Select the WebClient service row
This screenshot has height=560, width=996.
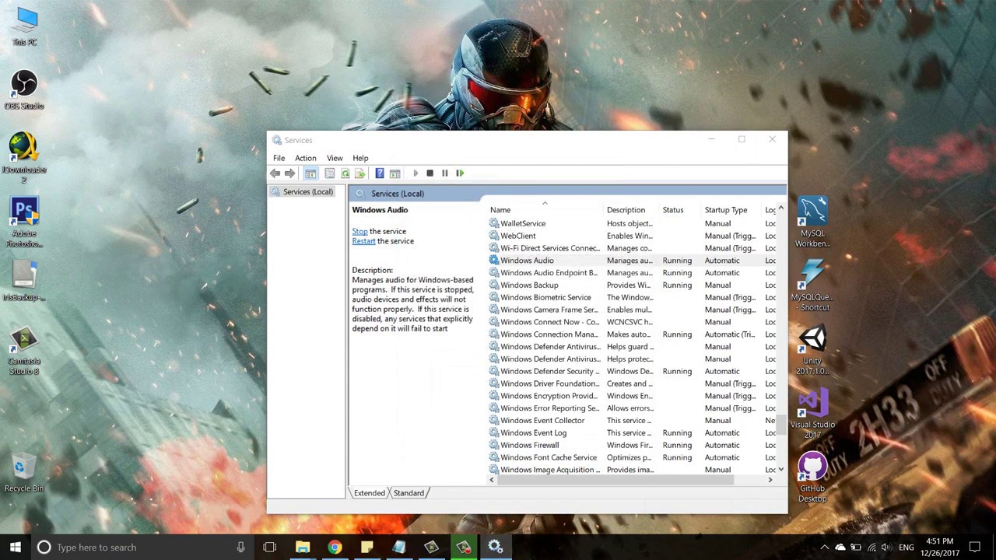point(632,236)
